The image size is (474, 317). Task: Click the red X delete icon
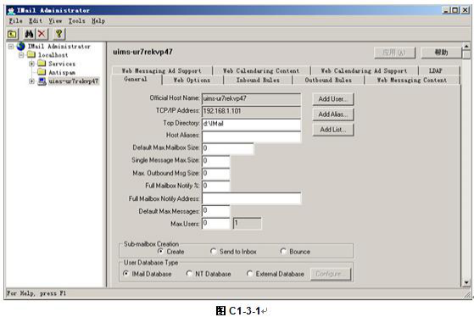42,34
